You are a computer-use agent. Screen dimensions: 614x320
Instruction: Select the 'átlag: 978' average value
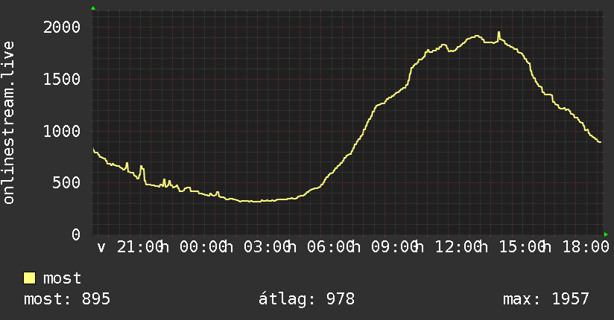tap(306, 299)
